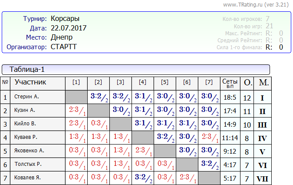Click column header [4]
The height and width of the screenshot is (185, 293).
coord(142,82)
